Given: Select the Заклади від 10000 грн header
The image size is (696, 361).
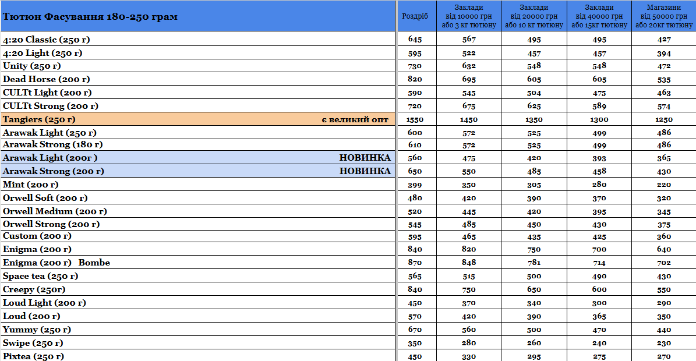Looking at the screenshot, I should [469, 16].
